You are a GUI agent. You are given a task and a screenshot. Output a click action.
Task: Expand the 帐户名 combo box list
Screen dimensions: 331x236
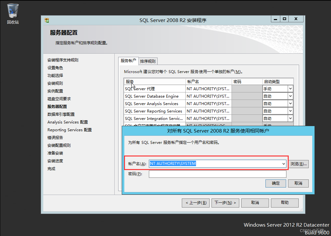(x=284, y=164)
